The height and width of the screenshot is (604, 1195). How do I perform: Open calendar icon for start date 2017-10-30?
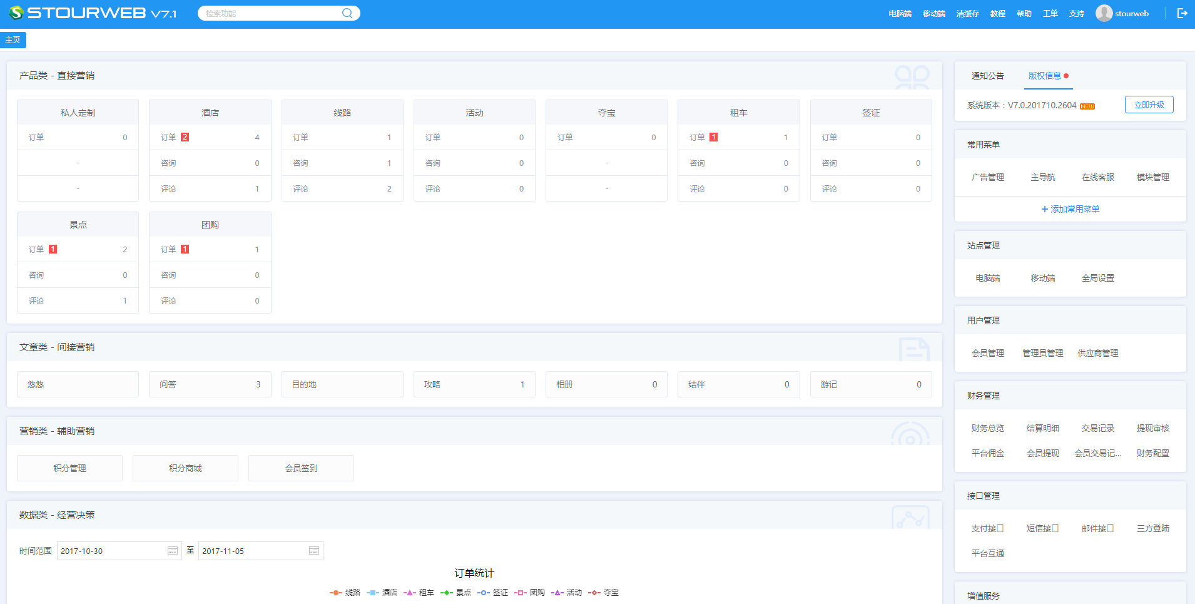click(x=173, y=551)
